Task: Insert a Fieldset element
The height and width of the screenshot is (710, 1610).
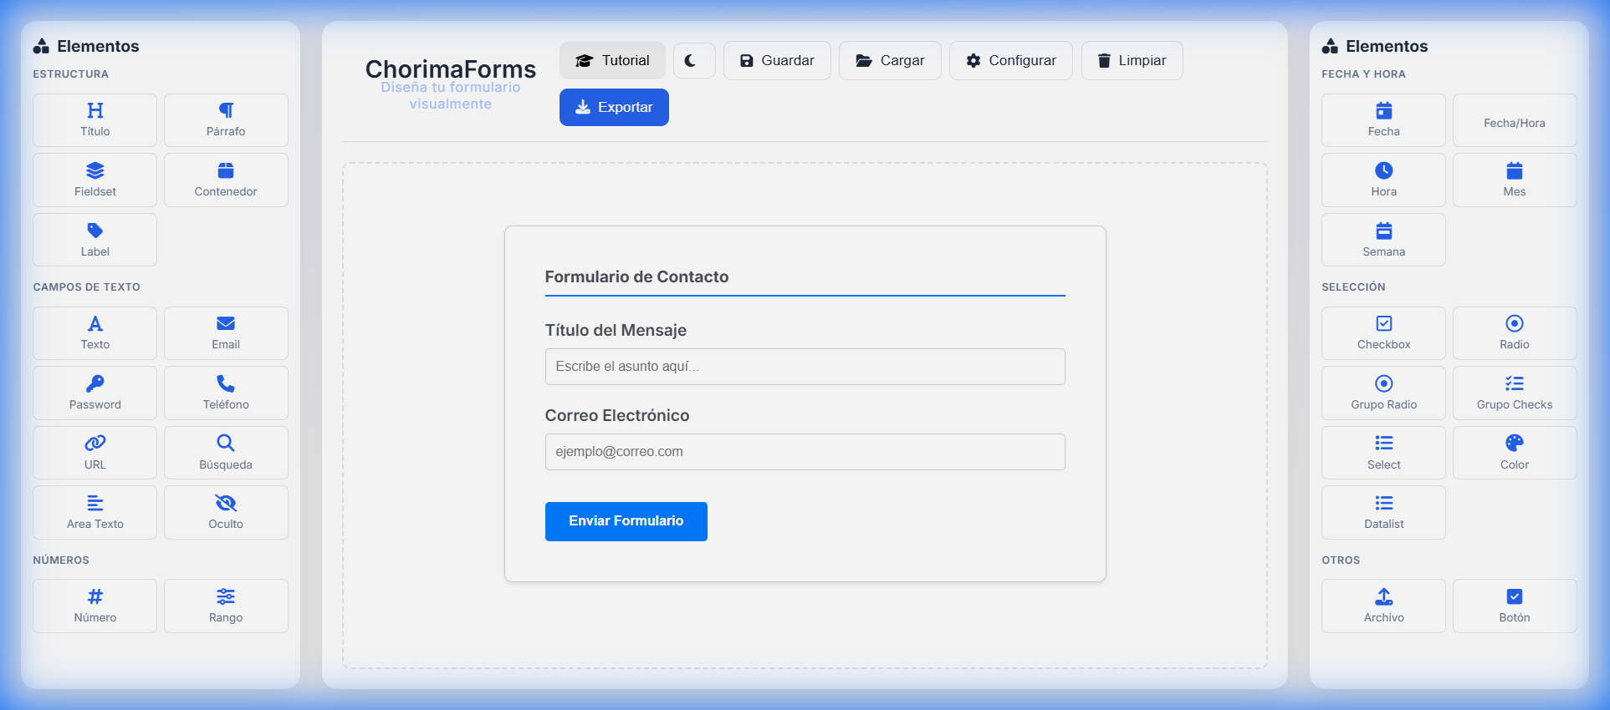Action: (x=95, y=180)
